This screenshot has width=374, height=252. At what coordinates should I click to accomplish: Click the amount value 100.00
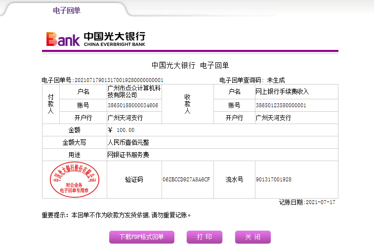(125, 130)
